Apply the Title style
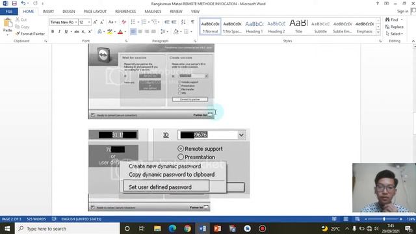416x234 pixels. [x=298, y=27]
